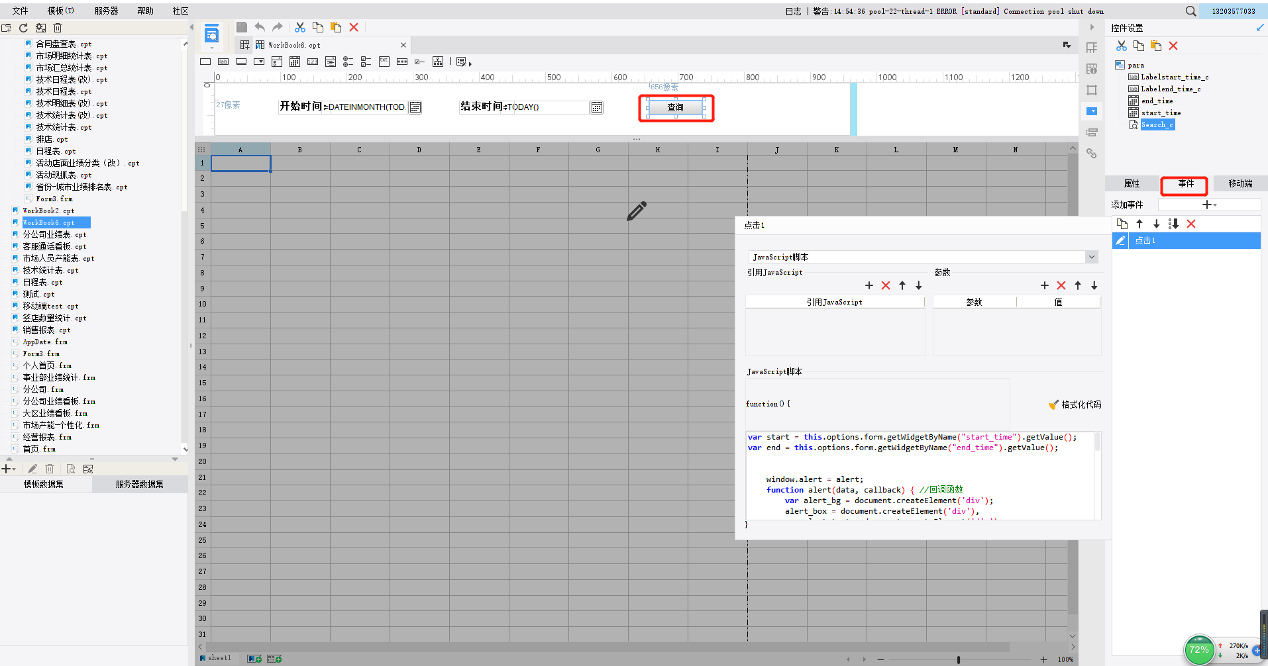
Task: Delete the selected event with the red X
Action: tap(1191, 224)
